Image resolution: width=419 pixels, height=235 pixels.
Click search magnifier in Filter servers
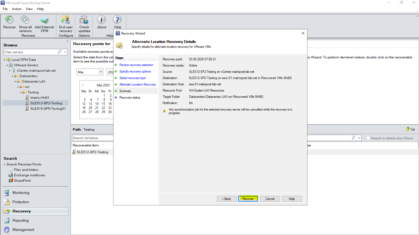pyautogui.click(x=60, y=52)
